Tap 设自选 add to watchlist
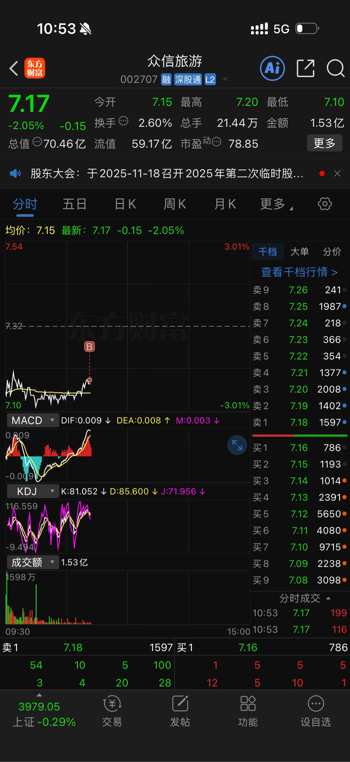 click(316, 711)
